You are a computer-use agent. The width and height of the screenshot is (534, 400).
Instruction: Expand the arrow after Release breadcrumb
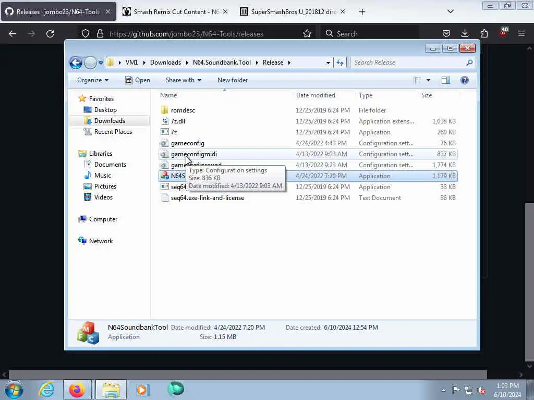[x=289, y=63]
